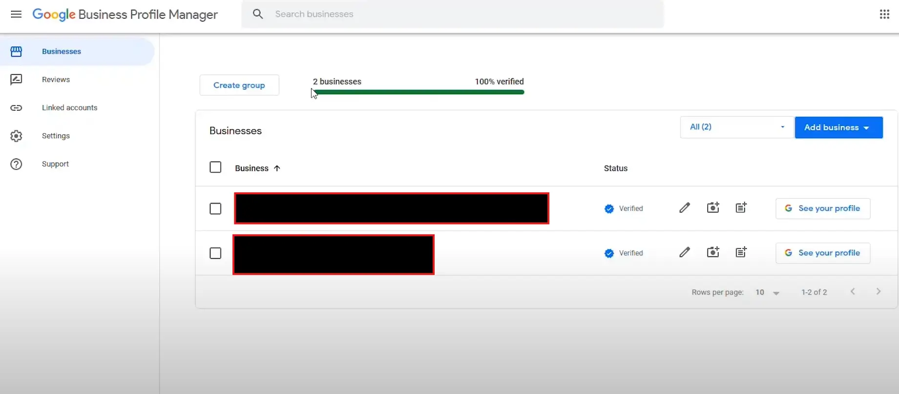This screenshot has width=899, height=394.
Task: Click the 'Rows per page:' label
Action: pos(717,292)
